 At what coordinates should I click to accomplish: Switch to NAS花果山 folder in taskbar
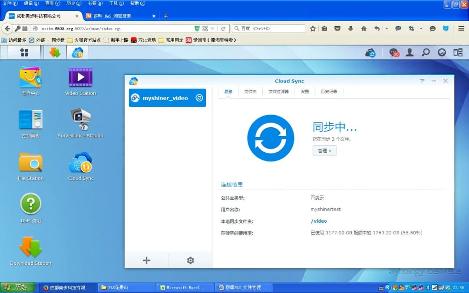[x=126, y=288]
